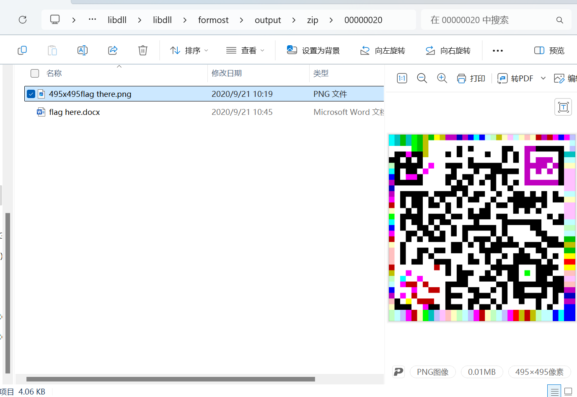The image size is (577, 397).
Task: Open the 查看 view dropdown
Action: coord(245,51)
